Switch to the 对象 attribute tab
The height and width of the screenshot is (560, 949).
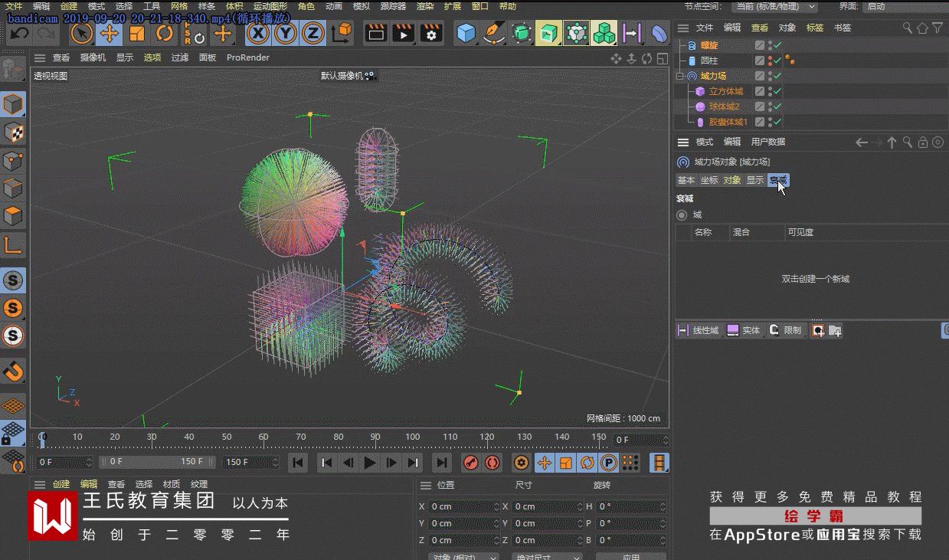[732, 180]
